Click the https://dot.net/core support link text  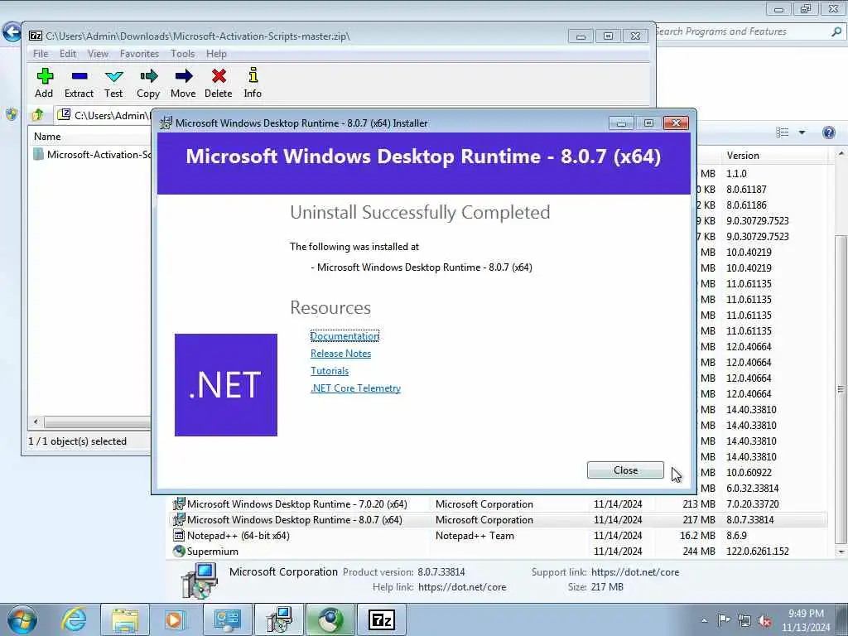(635, 571)
